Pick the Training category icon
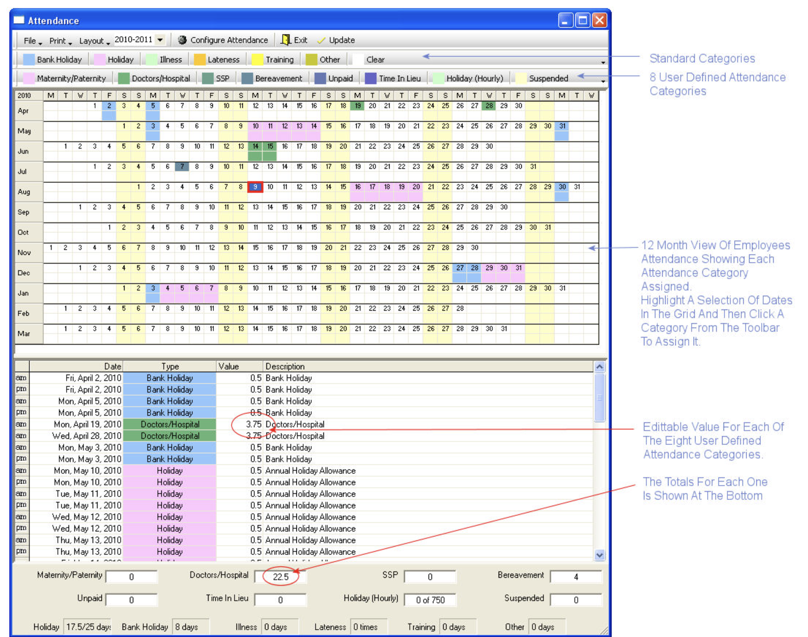 coord(258,59)
